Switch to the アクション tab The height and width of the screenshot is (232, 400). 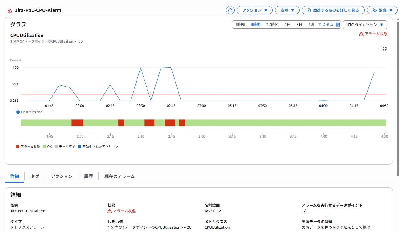coord(62,176)
